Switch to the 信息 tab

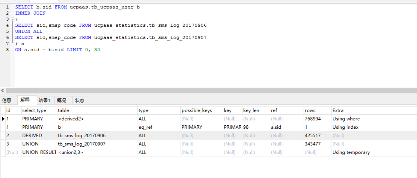pyautogui.click(x=7, y=100)
